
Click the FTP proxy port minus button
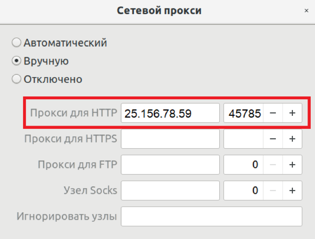click(273, 165)
